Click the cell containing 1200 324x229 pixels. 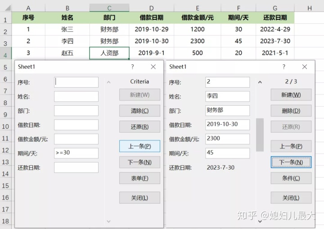[198, 29]
